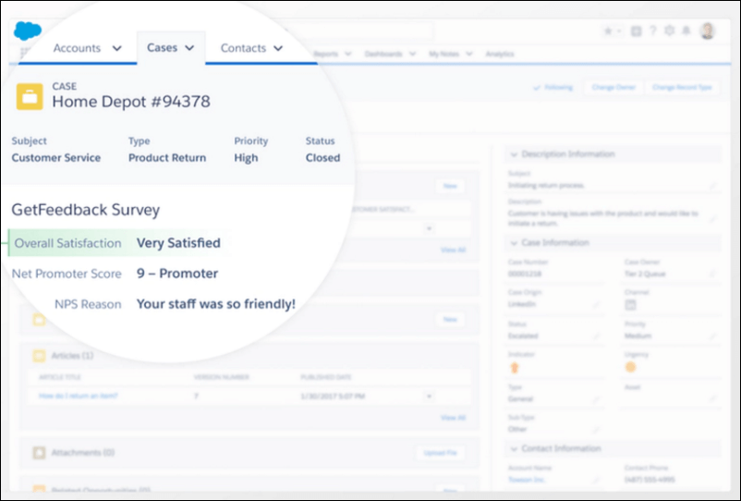Expand the Accounts tab dropdown chevron
Image resolution: width=741 pixels, height=501 pixels.
[x=116, y=48]
